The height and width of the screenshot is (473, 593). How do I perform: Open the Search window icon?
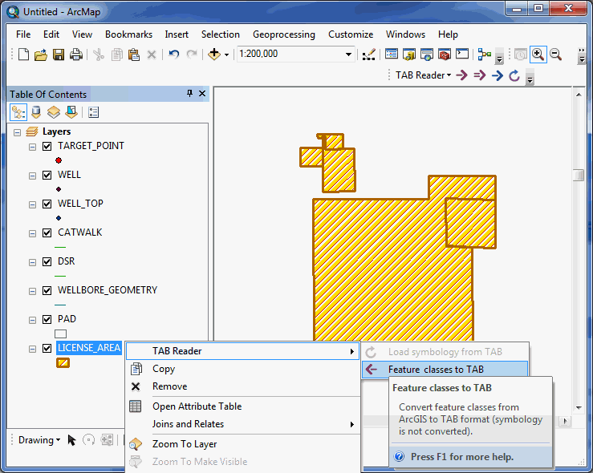click(427, 55)
